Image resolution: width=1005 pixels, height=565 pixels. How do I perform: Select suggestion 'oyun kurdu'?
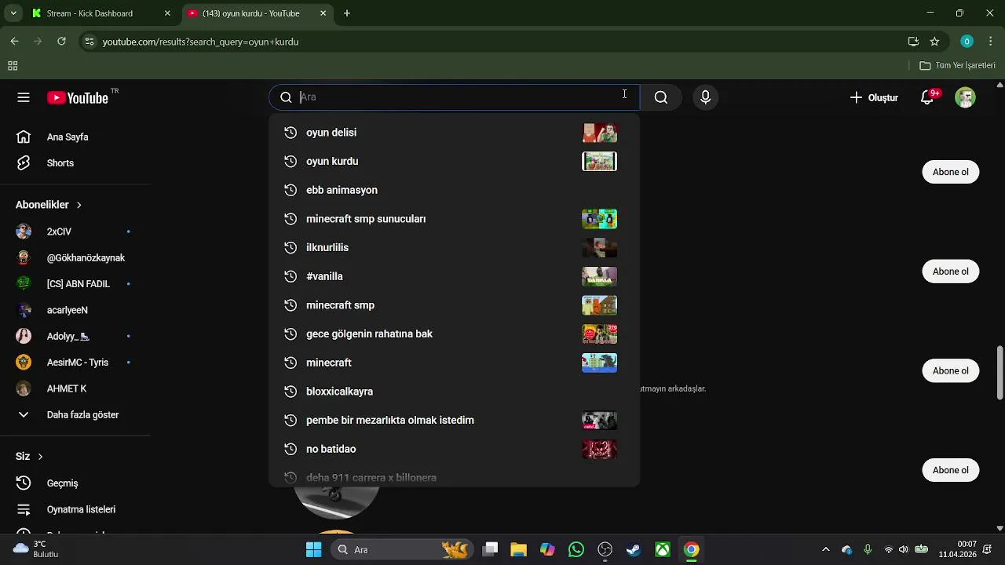[454, 161]
